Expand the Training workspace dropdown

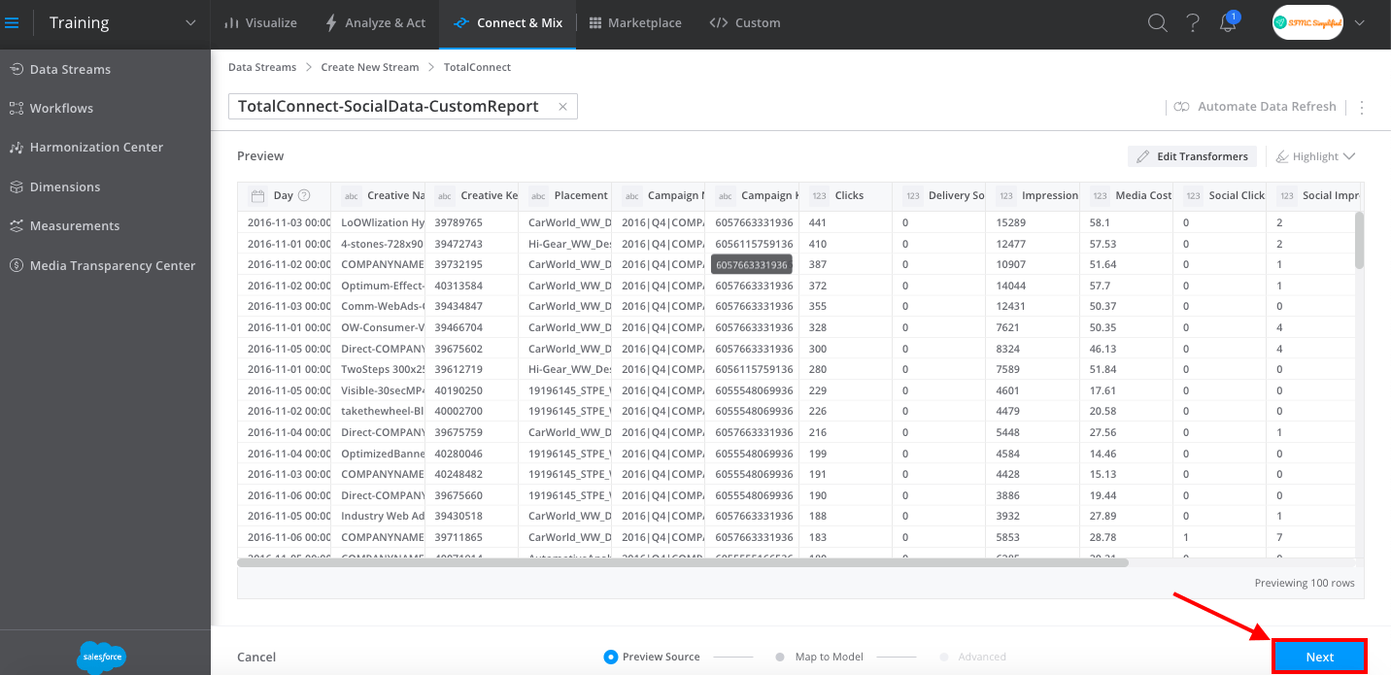[x=189, y=22]
